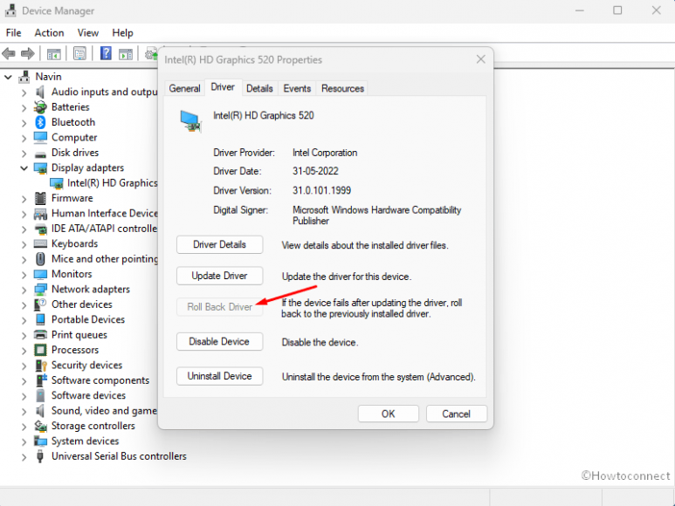Switch to the Resources tab
Screen dimensions: 675x506
point(342,88)
